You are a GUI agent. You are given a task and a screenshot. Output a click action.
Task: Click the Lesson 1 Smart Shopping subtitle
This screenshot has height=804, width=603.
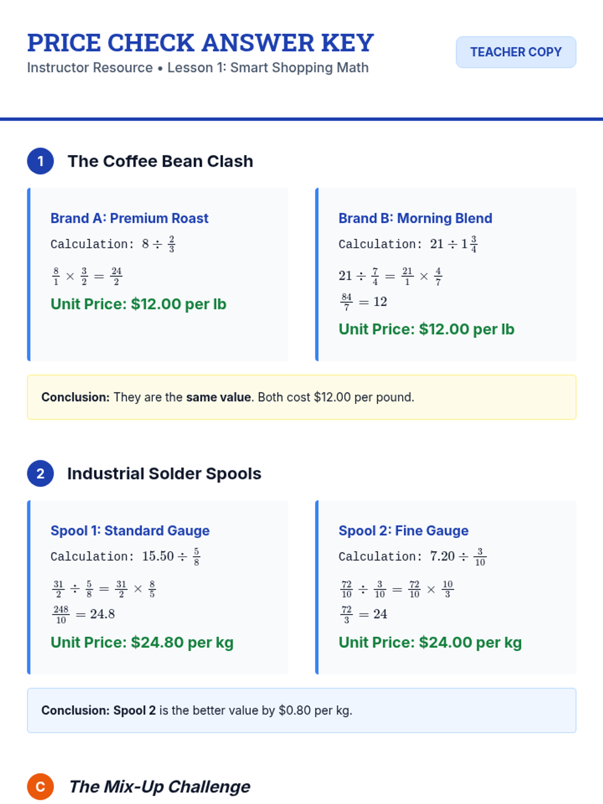coord(197,68)
